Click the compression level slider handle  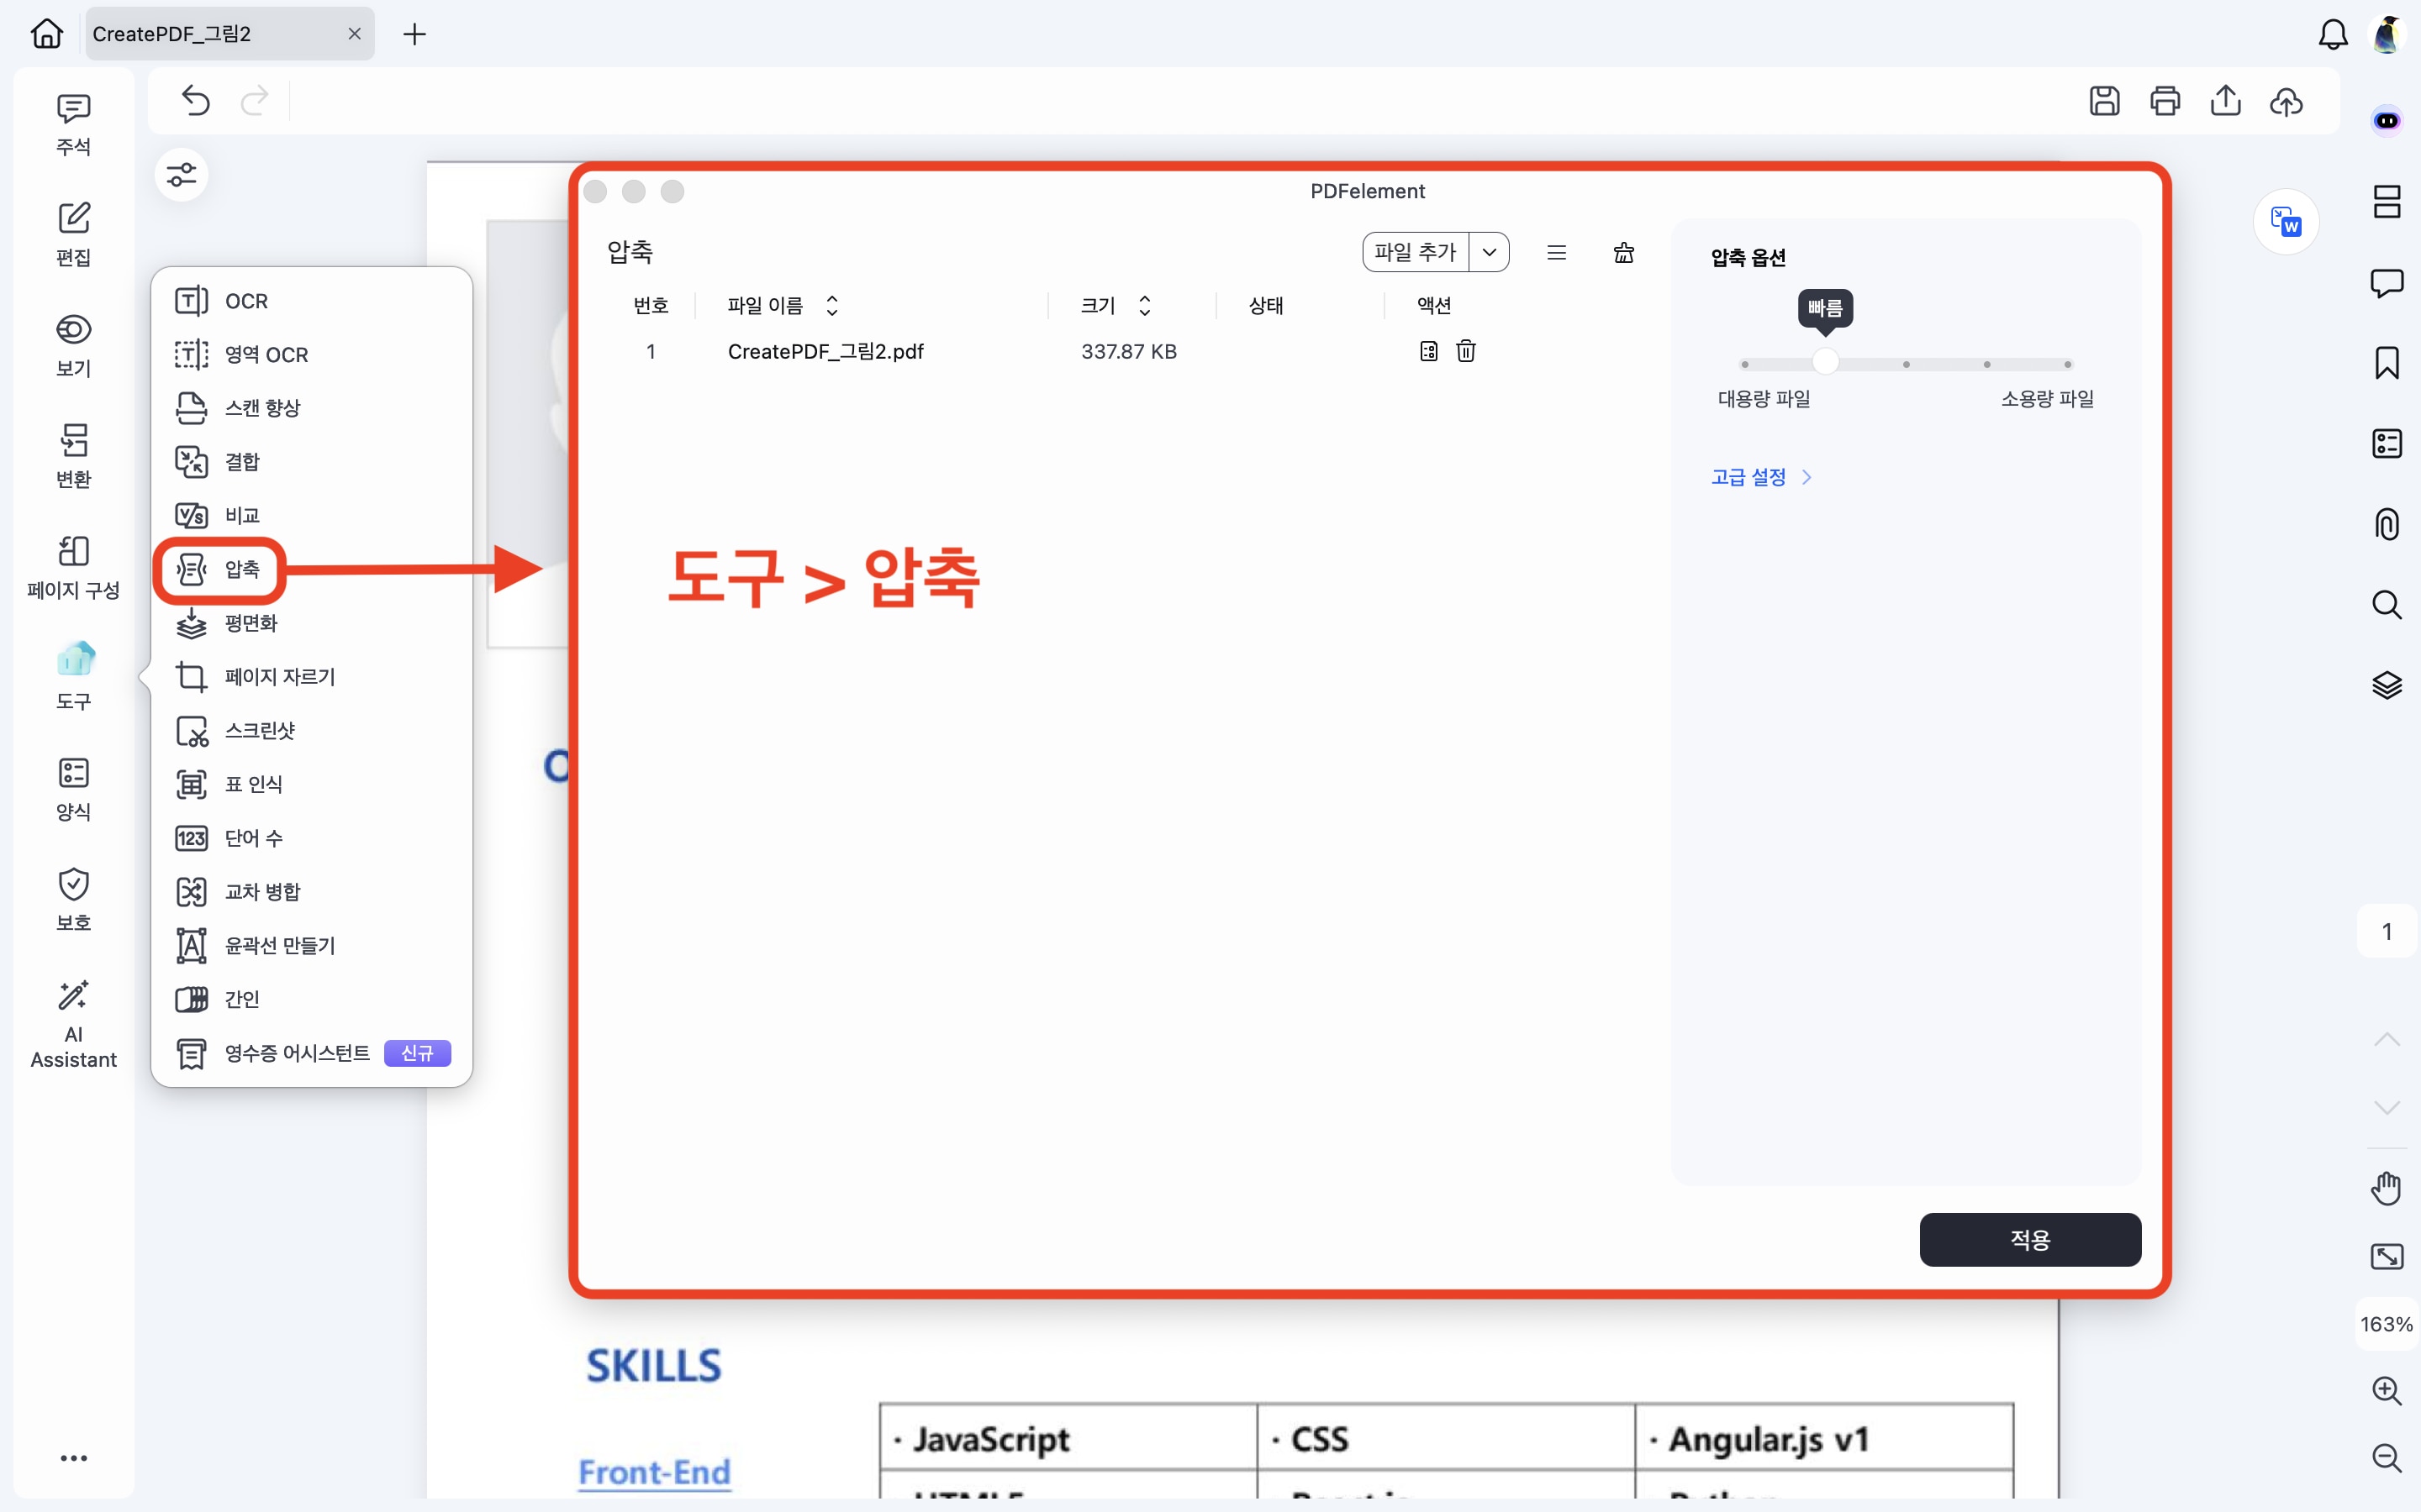point(1826,362)
